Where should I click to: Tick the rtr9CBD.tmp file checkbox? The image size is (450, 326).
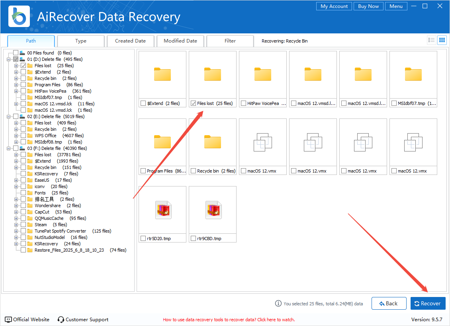194,239
